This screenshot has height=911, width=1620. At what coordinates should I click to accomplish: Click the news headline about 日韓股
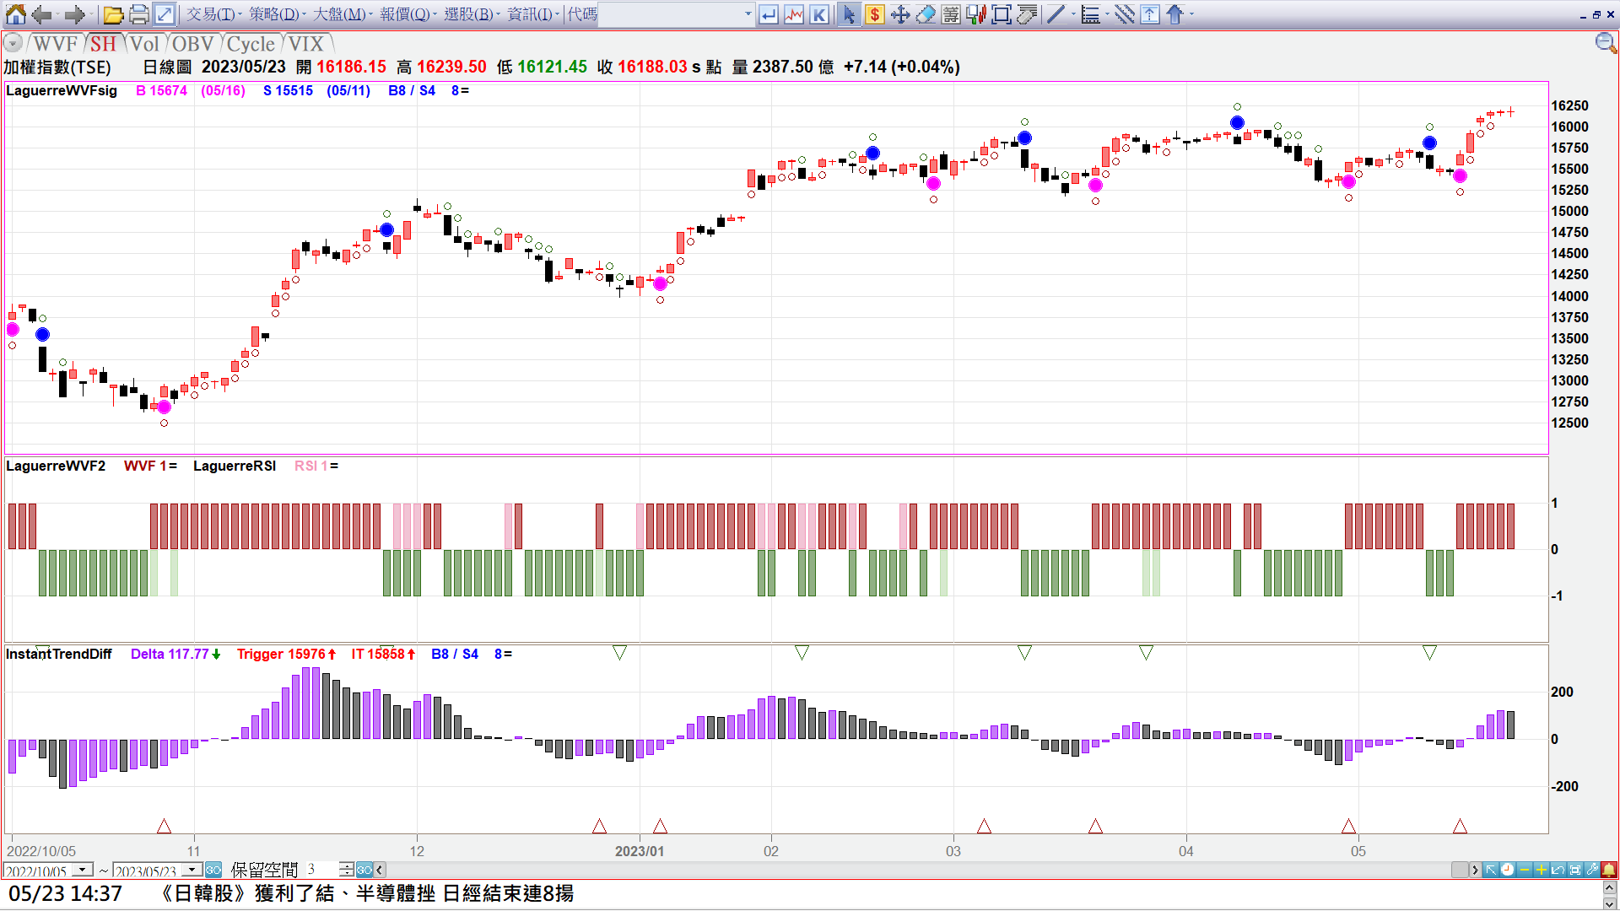click(x=367, y=893)
